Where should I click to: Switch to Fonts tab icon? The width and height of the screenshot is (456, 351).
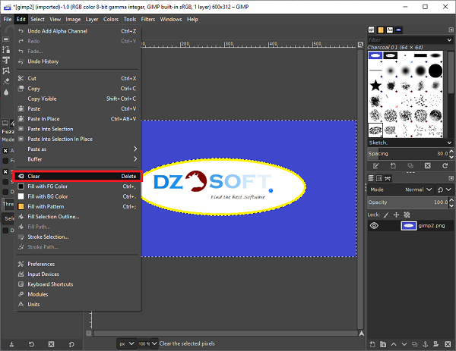[390, 30]
